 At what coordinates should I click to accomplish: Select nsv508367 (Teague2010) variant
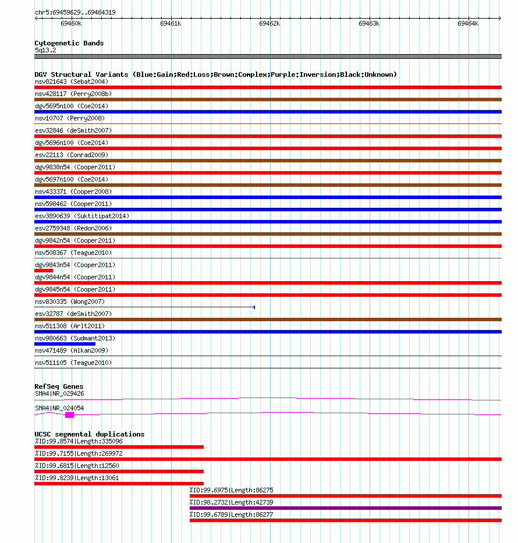click(73, 253)
